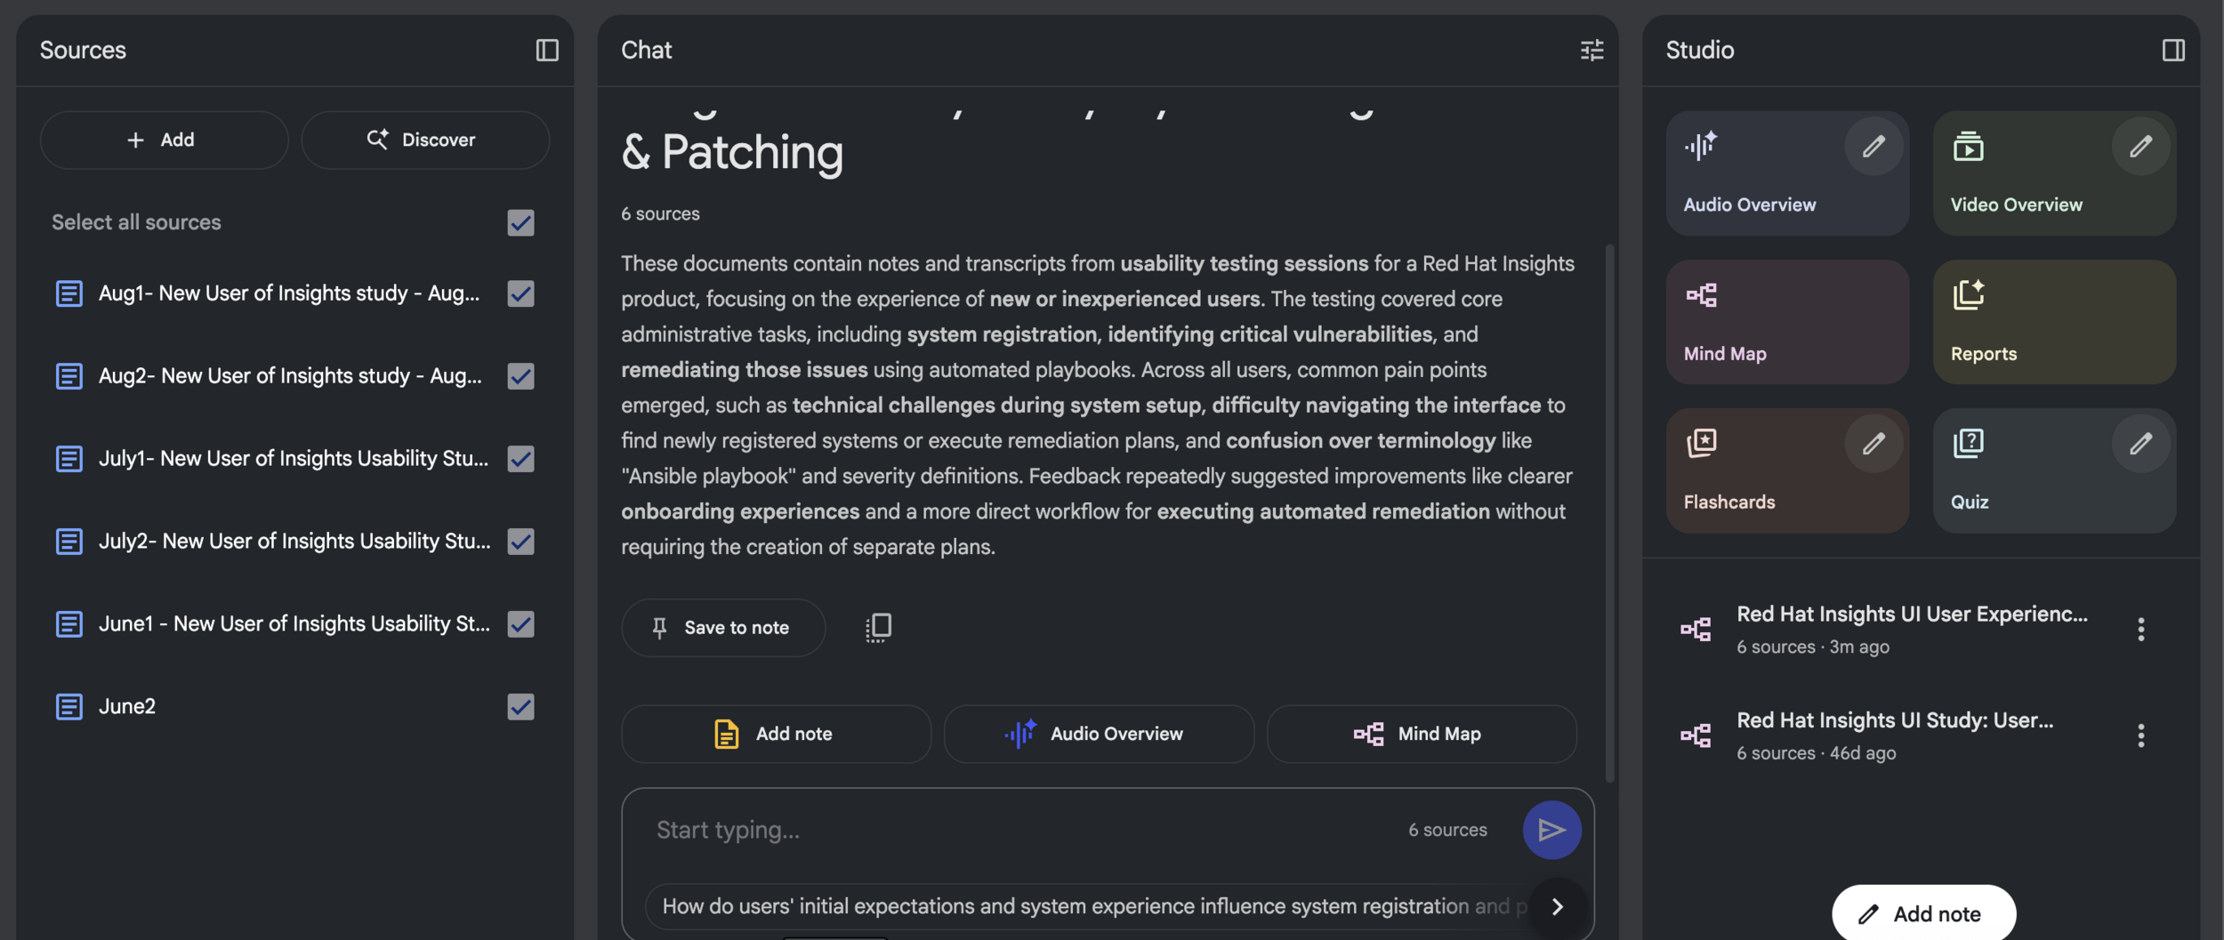This screenshot has width=2224, height=940.
Task: Open menu for Red Hat Insights UI Study: User... note
Action: 2140,735
